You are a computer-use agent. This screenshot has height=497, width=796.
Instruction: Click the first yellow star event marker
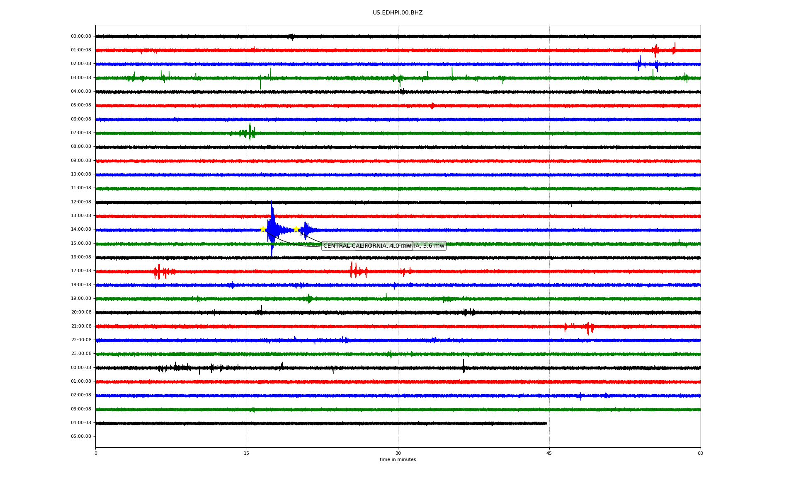(263, 229)
